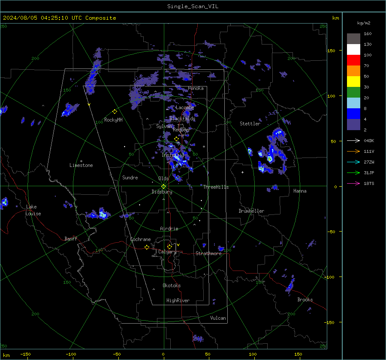Click the Airdrie city label
The image size is (386, 360).
click(169, 229)
